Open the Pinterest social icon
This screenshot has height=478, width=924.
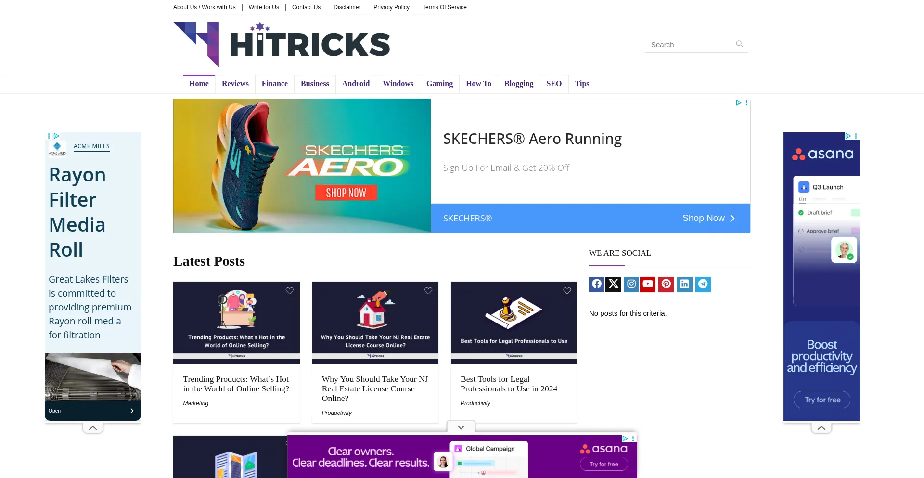point(666,284)
